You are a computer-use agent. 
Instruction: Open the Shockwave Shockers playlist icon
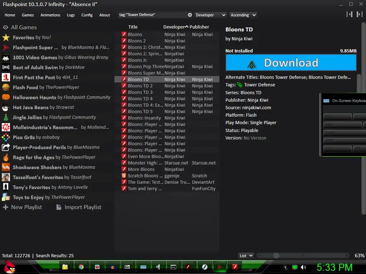point(6,167)
